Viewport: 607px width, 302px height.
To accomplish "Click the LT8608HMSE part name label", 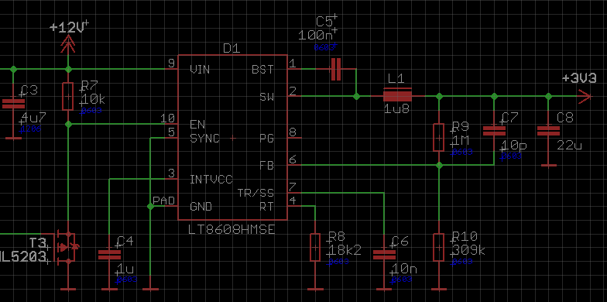I will point(231,230).
